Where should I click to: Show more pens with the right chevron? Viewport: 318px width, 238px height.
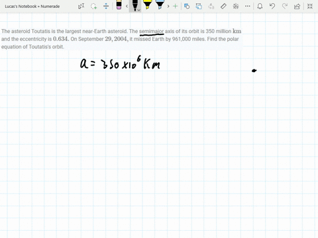[x=168, y=6]
